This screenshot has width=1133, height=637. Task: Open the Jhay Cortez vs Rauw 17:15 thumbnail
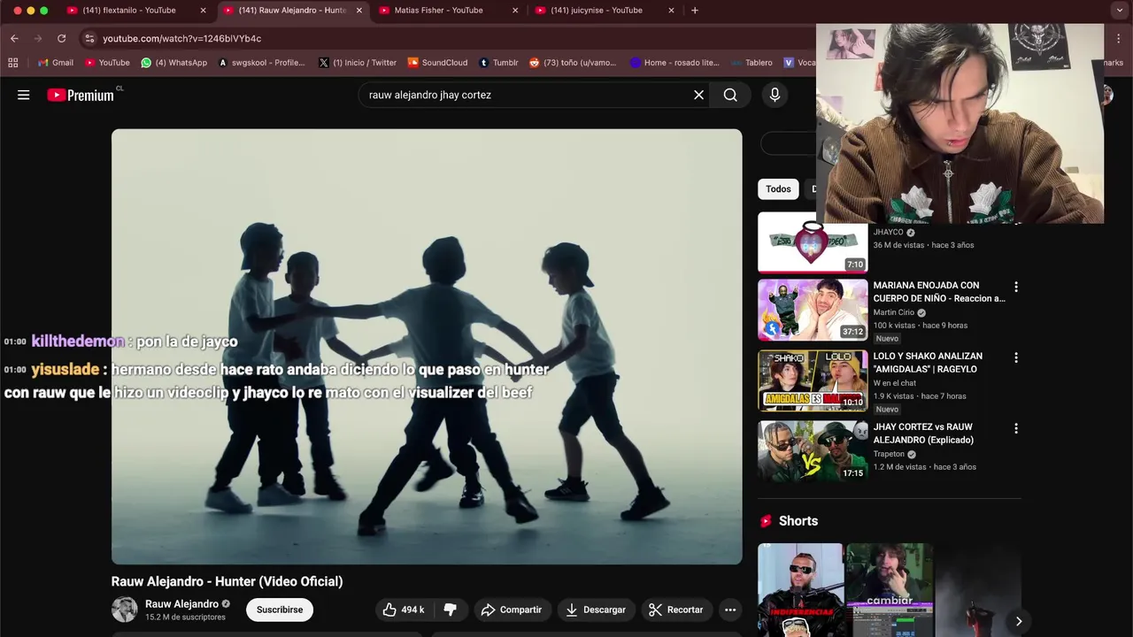point(813,451)
